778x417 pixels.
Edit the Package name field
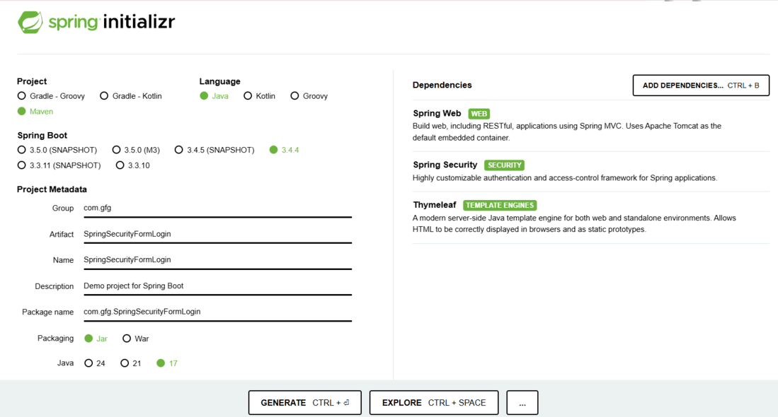pyautogui.click(x=218, y=312)
